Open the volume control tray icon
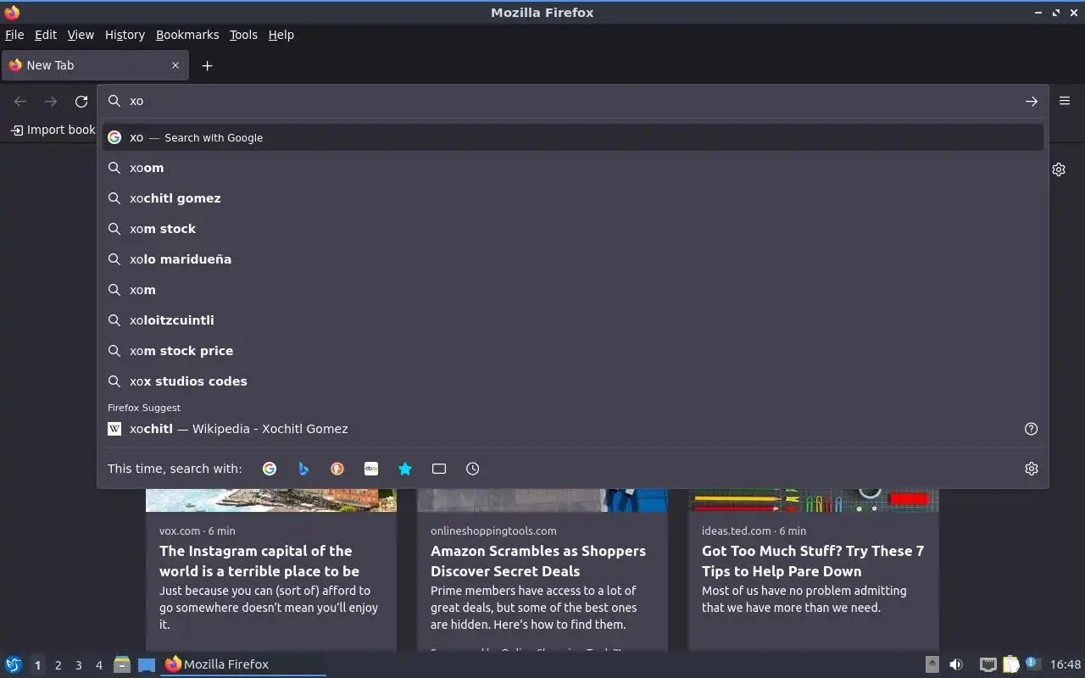This screenshot has height=678, width=1085. pos(956,664)
